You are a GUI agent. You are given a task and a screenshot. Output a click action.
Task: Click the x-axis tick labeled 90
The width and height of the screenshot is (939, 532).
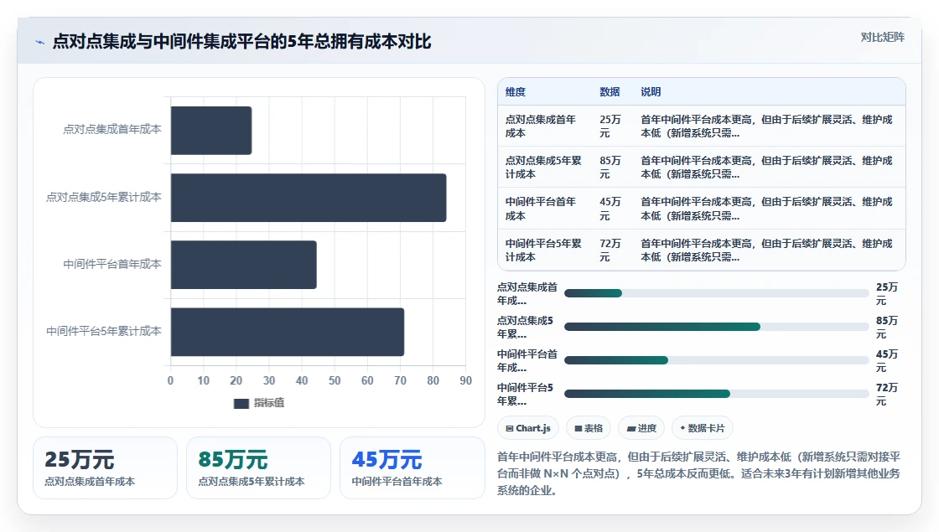tap(465, 380)
